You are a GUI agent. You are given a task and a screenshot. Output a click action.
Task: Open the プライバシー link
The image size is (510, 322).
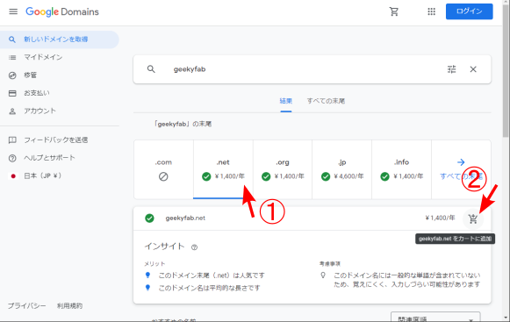pos(26,305)
